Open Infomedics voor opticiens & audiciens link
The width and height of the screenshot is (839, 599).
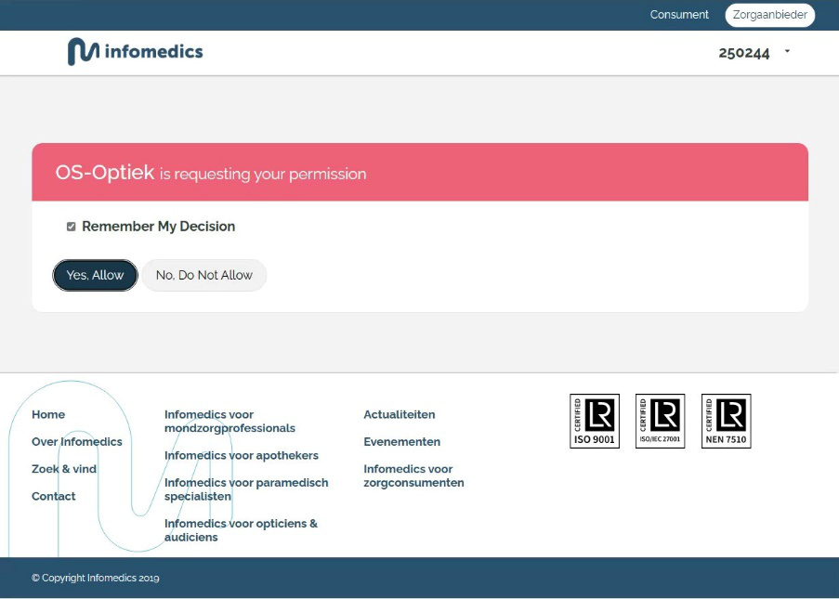(241, 530)
